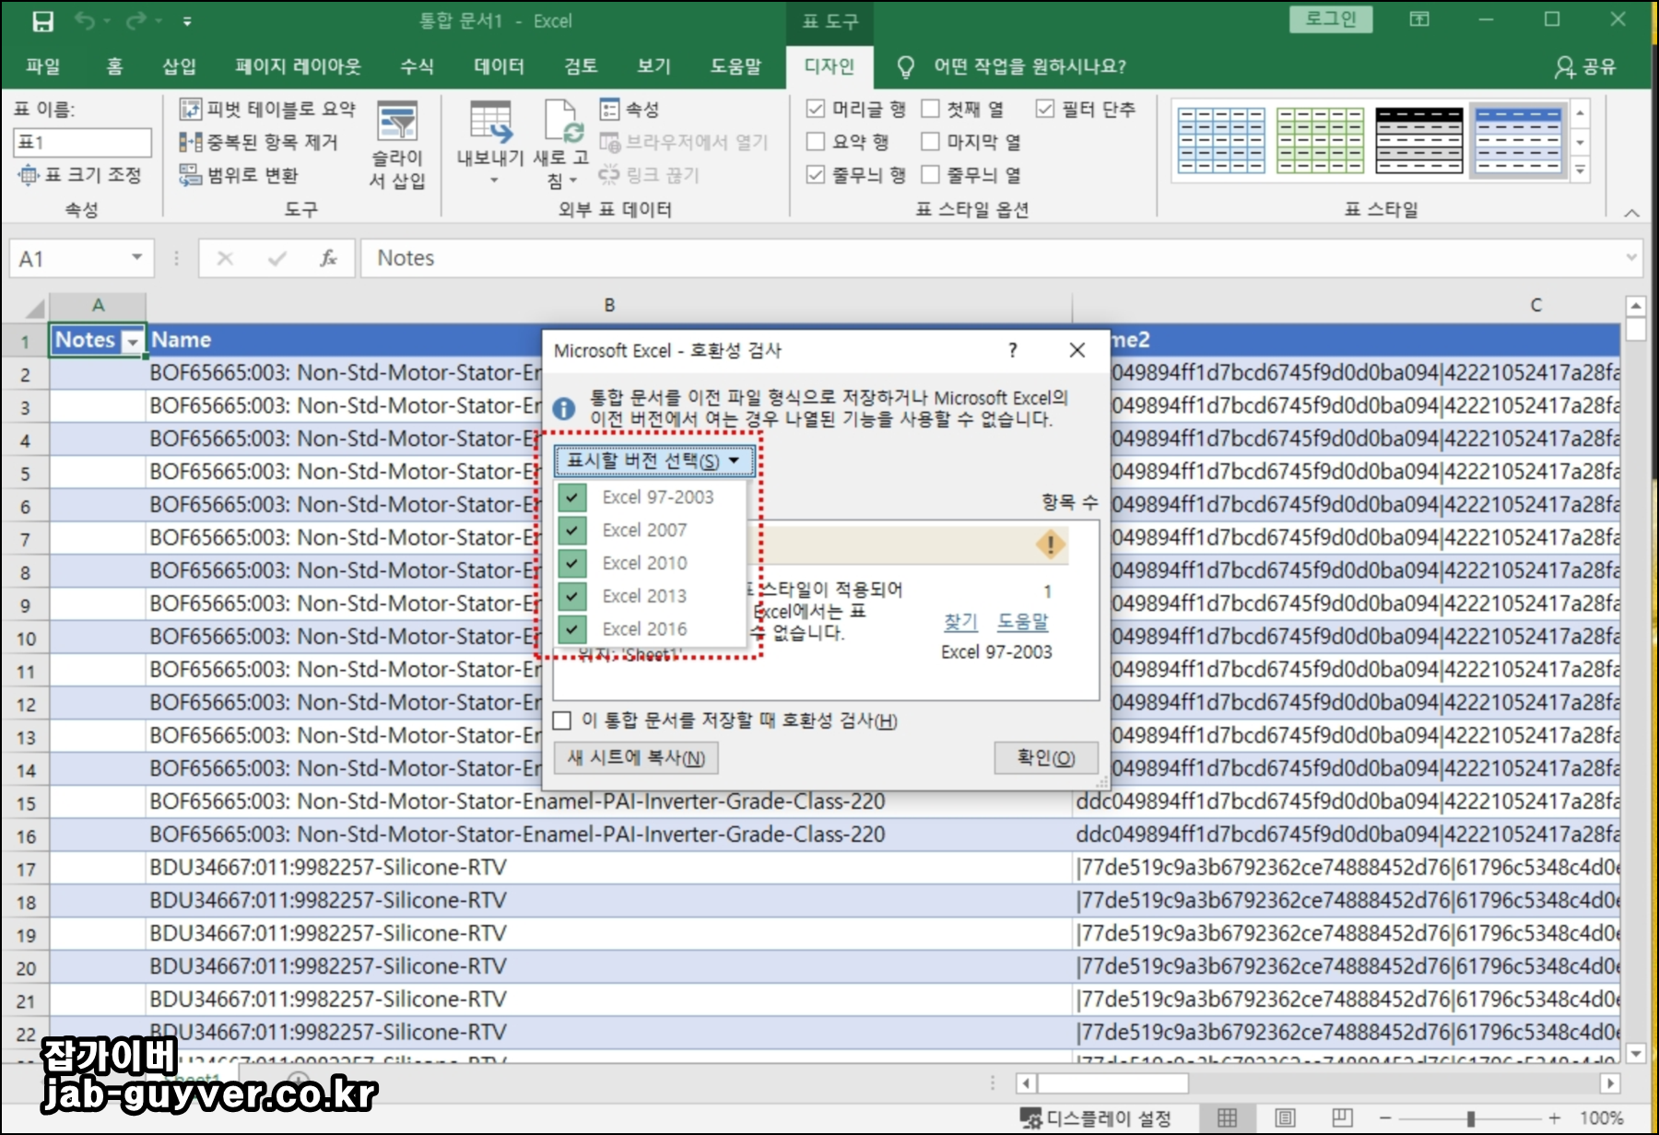Image resolution: width=1659 pixels, height=1135 pixels.
Task: Uncheck Excel 97-2003 in version list
Action: tap(572, 497)
